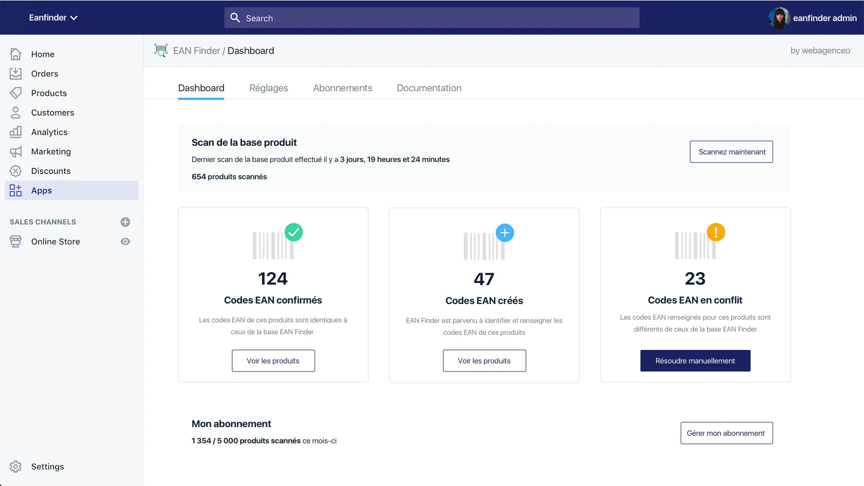Click the Scan de la base produit heading

(244, 143)
